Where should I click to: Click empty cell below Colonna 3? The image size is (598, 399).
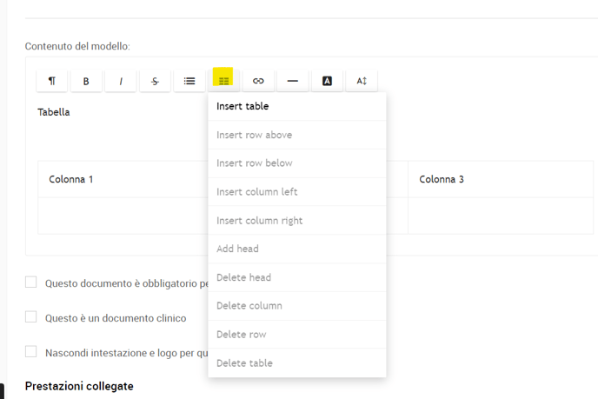pyautogui.click(x=501, y=216)
